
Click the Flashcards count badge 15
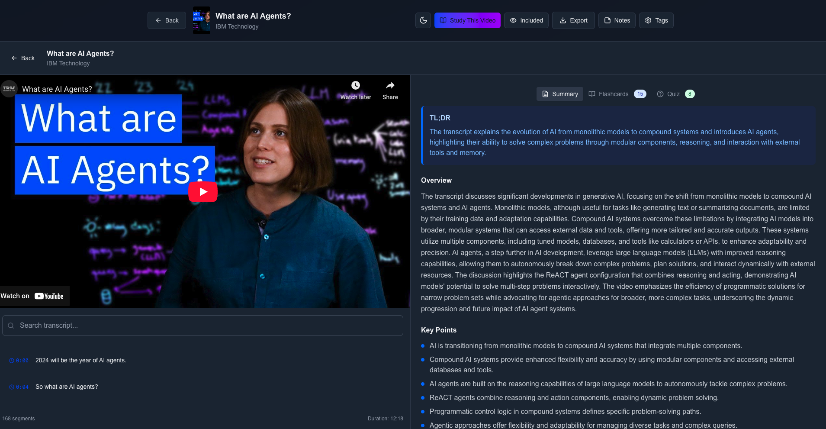pos(640,94)
